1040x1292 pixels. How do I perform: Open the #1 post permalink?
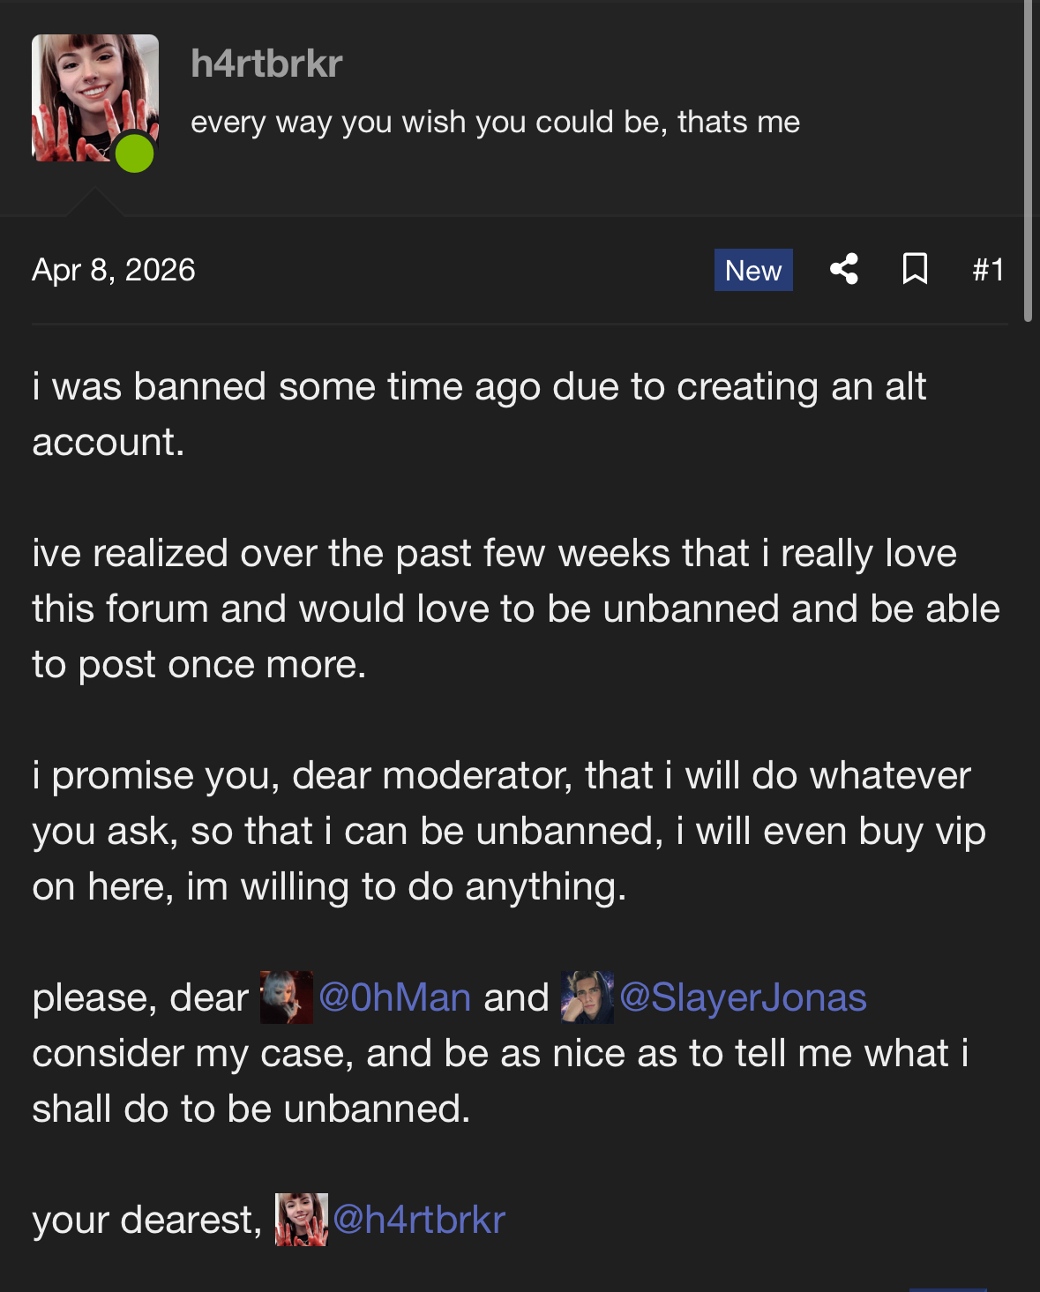pos(988,270)
